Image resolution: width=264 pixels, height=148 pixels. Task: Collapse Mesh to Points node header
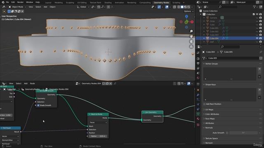(90, 114)
